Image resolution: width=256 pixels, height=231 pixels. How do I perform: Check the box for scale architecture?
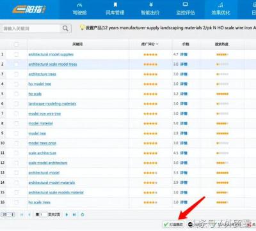16,153
